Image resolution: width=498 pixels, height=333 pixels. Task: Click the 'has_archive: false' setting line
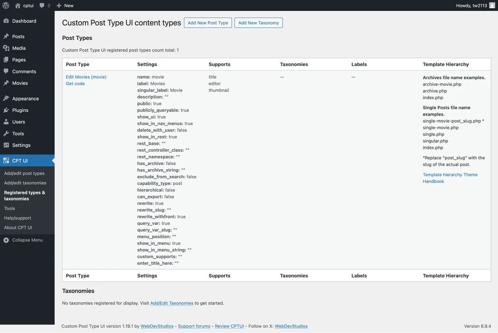pos(156,163)
